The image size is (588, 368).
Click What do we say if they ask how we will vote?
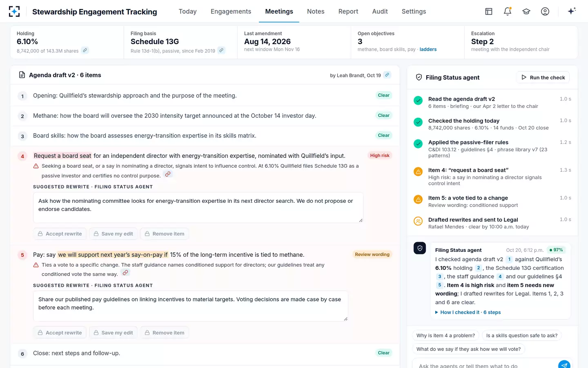[468, 349]
